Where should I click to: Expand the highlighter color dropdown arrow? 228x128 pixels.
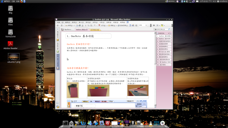(164, 25)
